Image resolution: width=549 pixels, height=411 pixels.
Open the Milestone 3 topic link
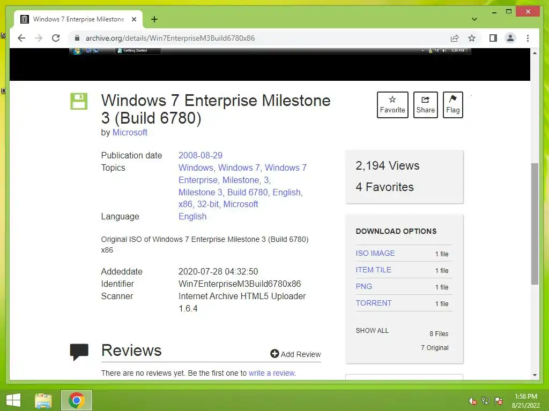[201, 192]
